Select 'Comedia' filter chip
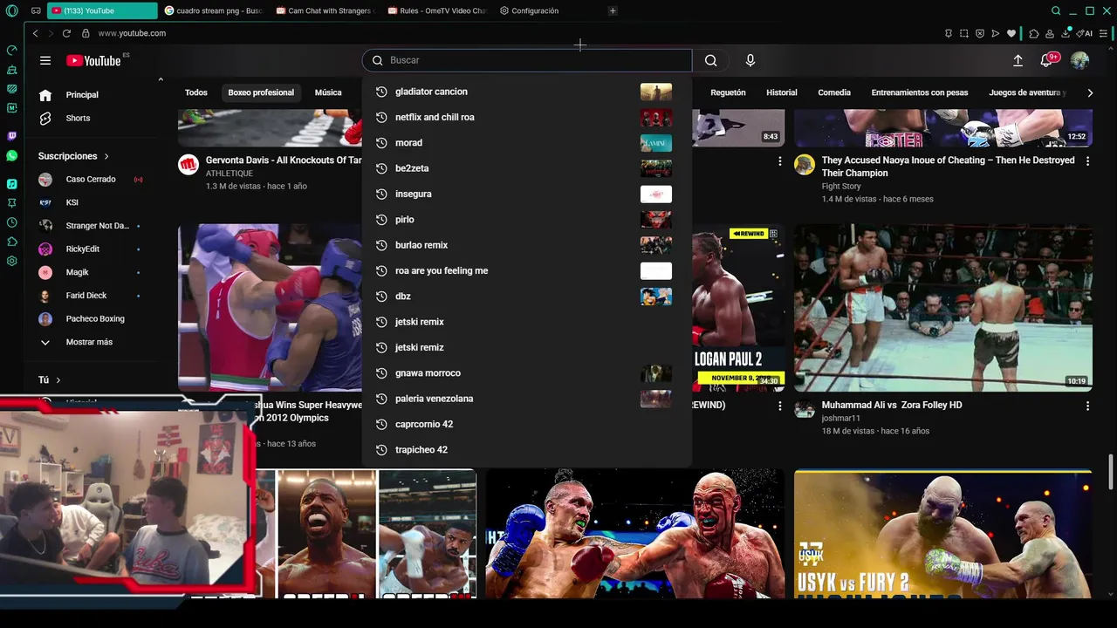 click(x=834, y=92)
